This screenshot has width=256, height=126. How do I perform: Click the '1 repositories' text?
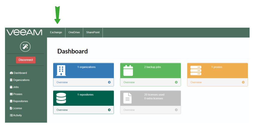click(x=86, y=95)
